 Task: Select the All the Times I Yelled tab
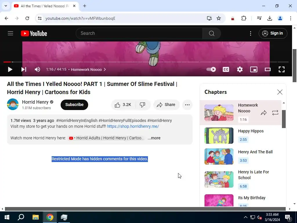[45, 6]
